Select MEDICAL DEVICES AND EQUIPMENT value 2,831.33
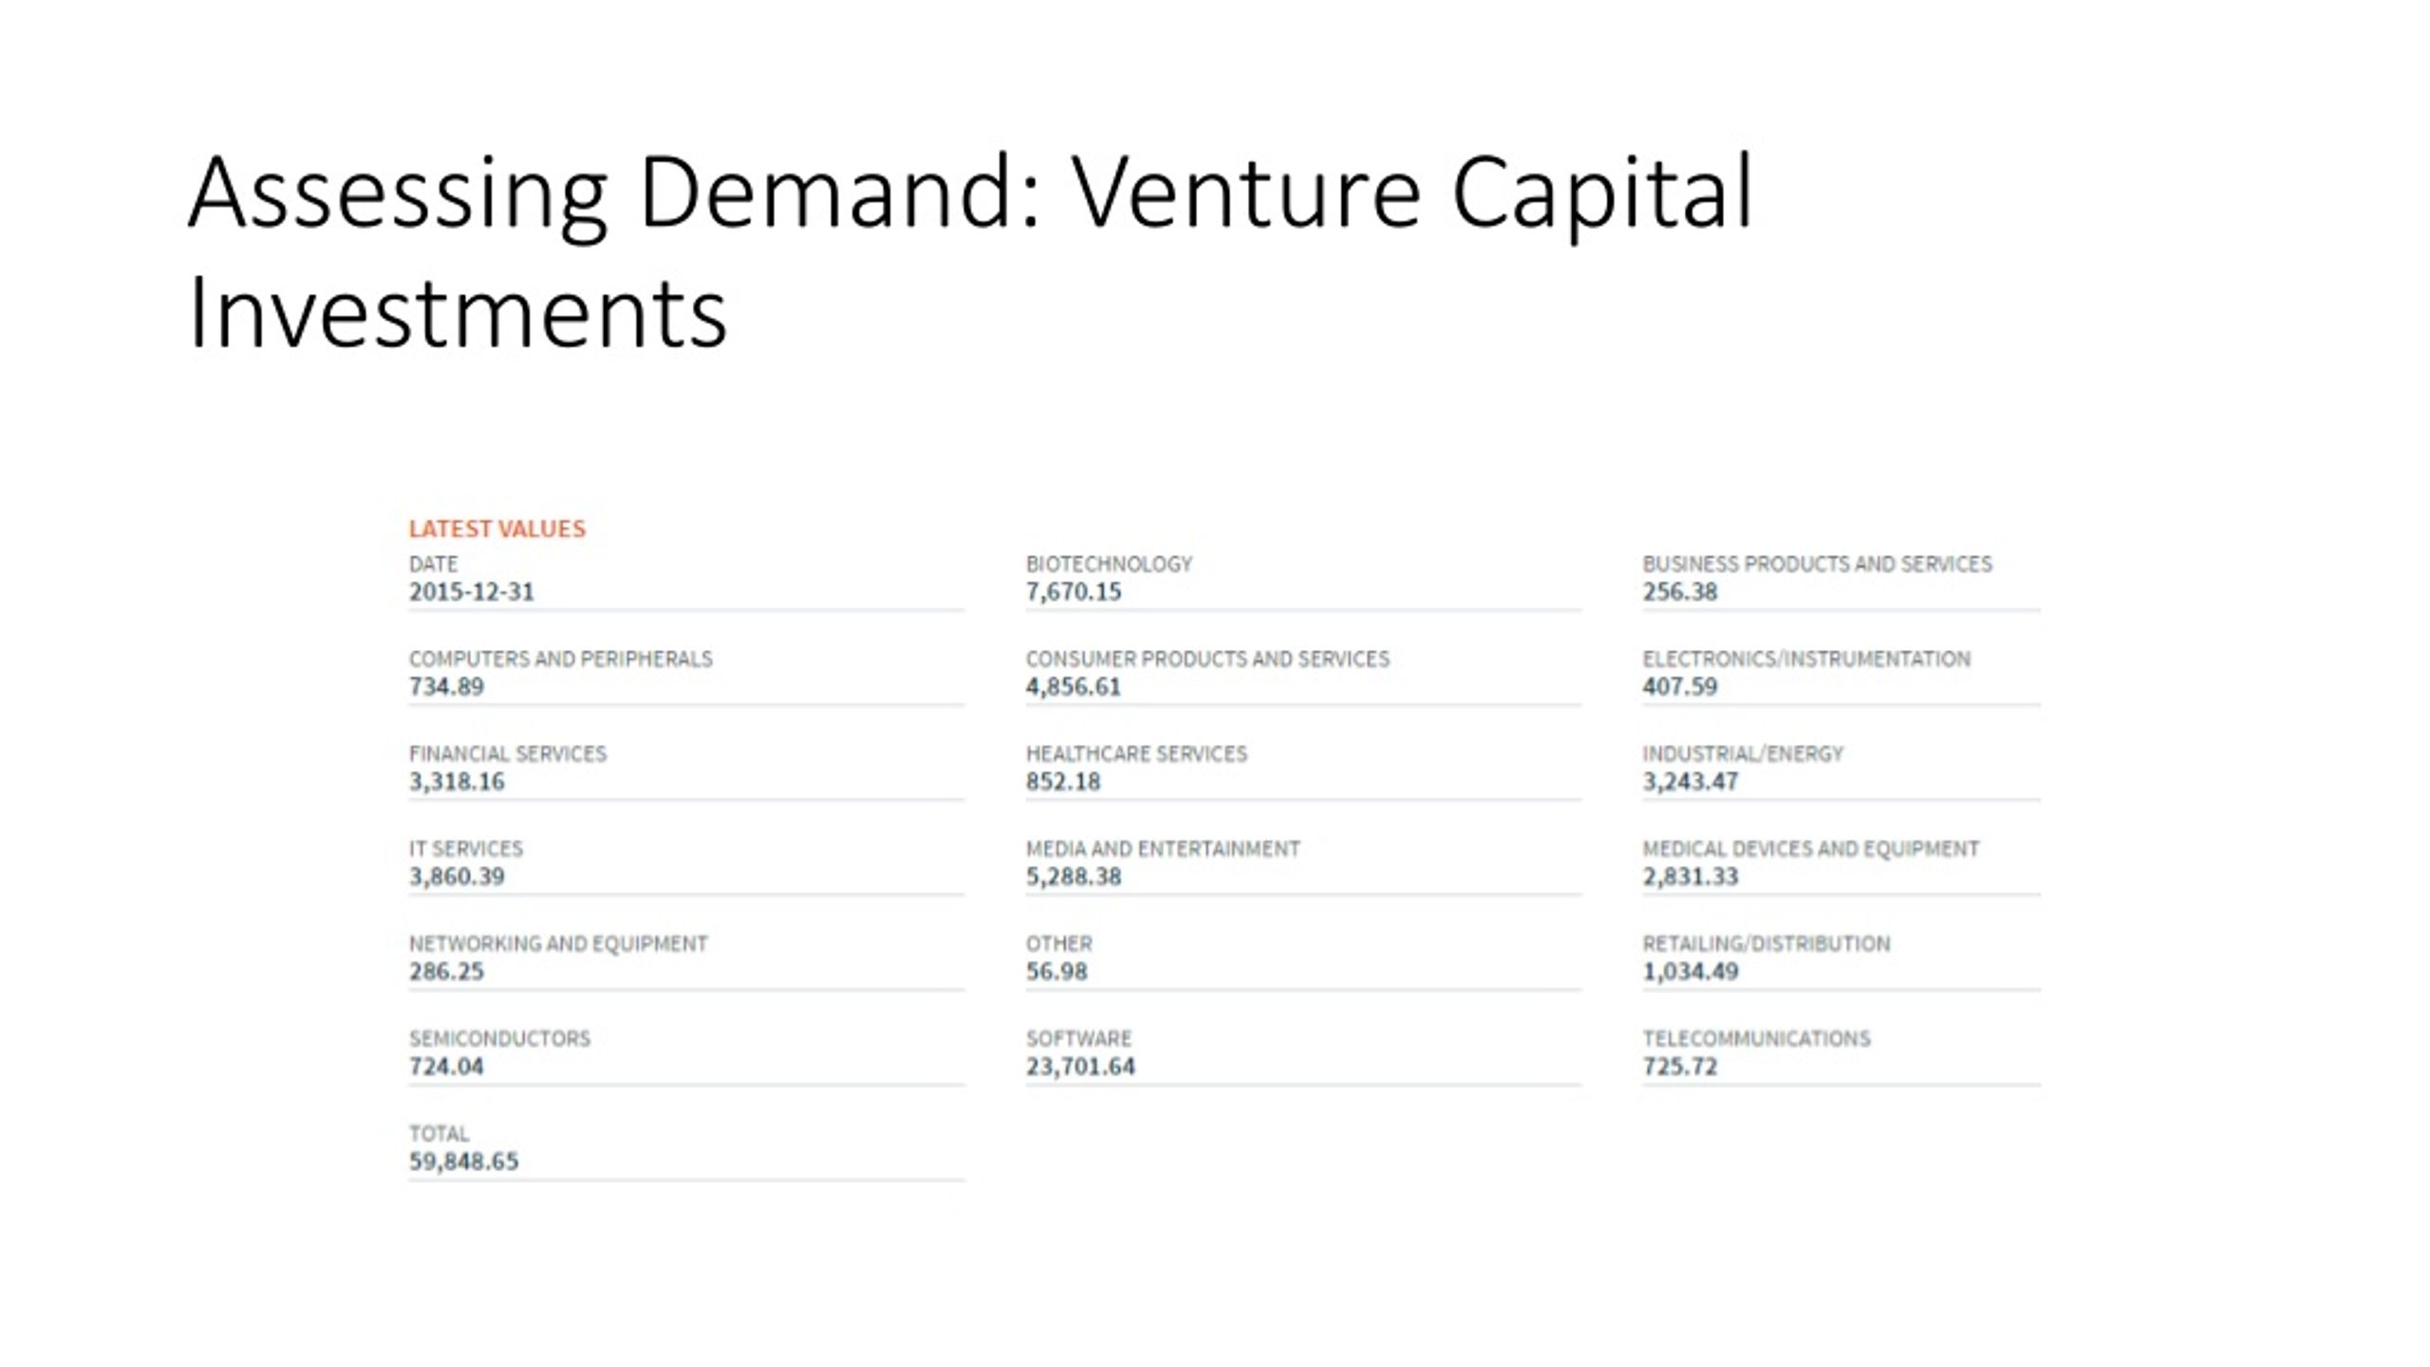The width and height of the screenshot is (2430, 1367). [x=1691, y=876]
